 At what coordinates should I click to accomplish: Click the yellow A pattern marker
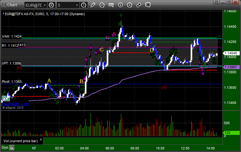pos(49,81)
